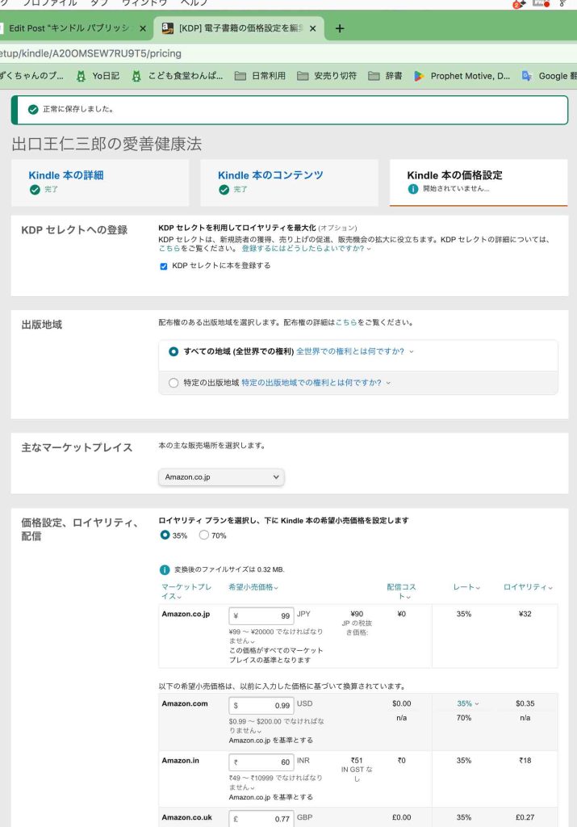Expand the ₹49～₹10999 range note
Screen dimensions: 577x827
(276, 782)
